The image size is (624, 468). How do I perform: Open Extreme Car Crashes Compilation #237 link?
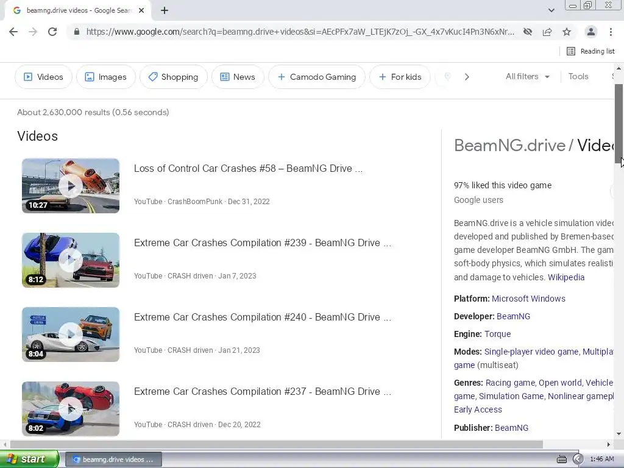(x=262, y=392)
